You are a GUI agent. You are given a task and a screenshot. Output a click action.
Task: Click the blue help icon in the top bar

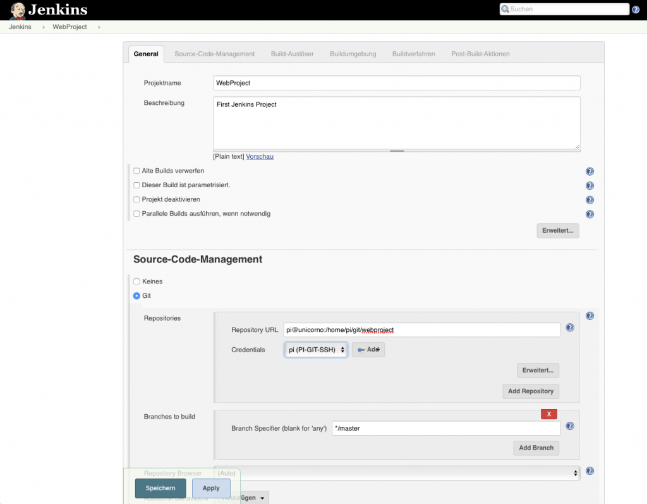pos(636,9)
